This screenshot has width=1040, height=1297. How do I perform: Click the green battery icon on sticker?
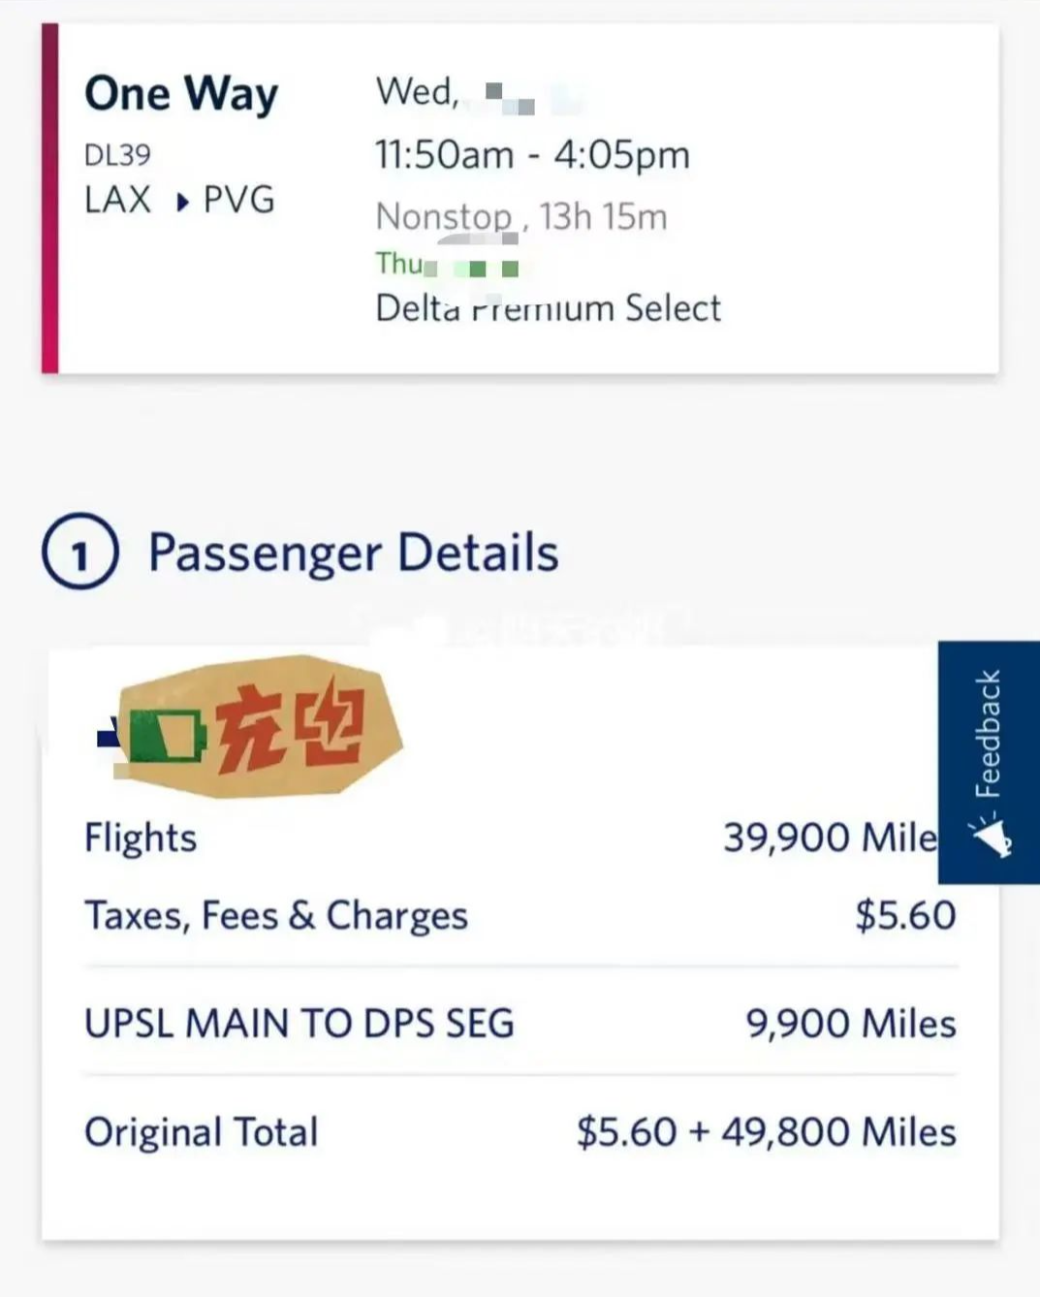tap(168, 738)
